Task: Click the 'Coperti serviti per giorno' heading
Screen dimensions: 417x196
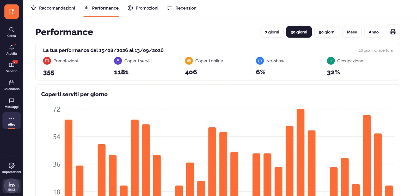Action: [x=74, y=94]
